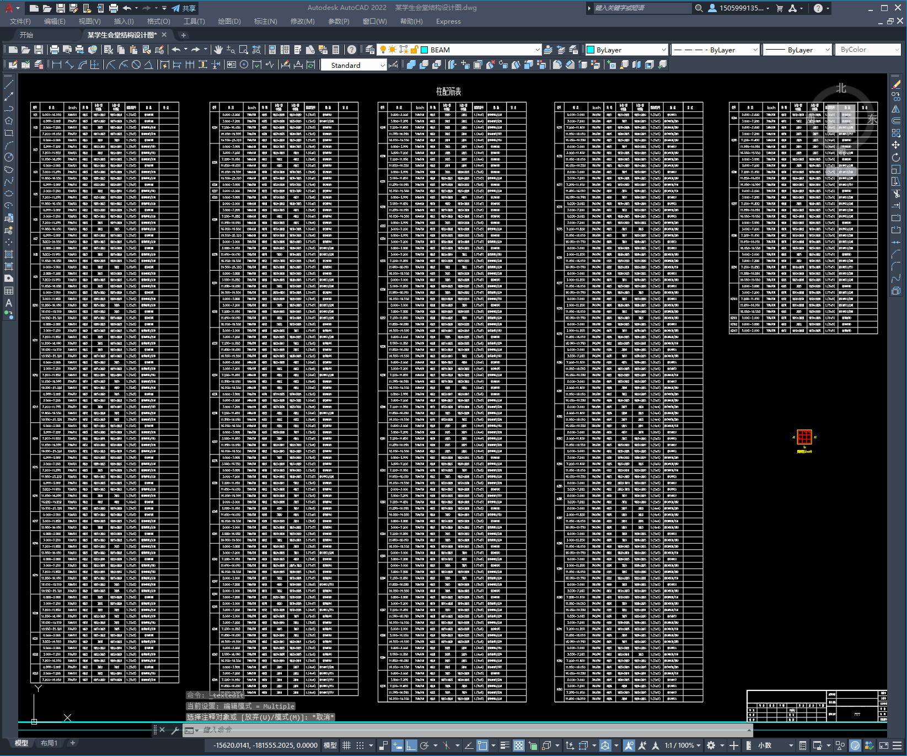Switch to the 布局1 layout tab

pyautogui.click(x=49, y=743)
